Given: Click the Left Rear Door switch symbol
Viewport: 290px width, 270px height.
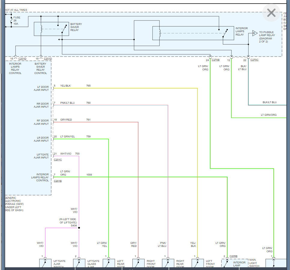Looking at the screenshot, I should coord(109,263).
